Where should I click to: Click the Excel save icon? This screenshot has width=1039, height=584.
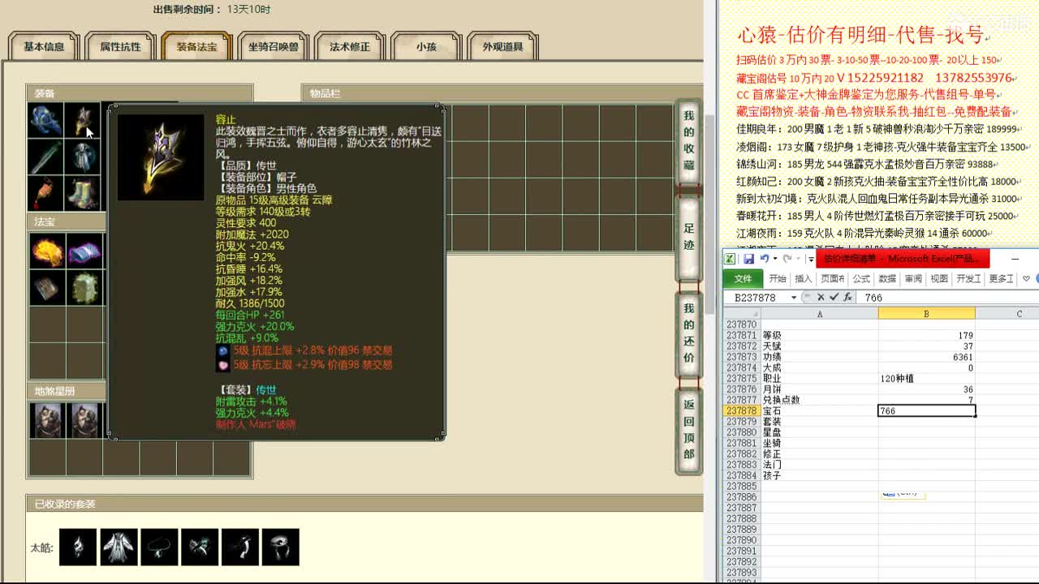coord(748,259)
